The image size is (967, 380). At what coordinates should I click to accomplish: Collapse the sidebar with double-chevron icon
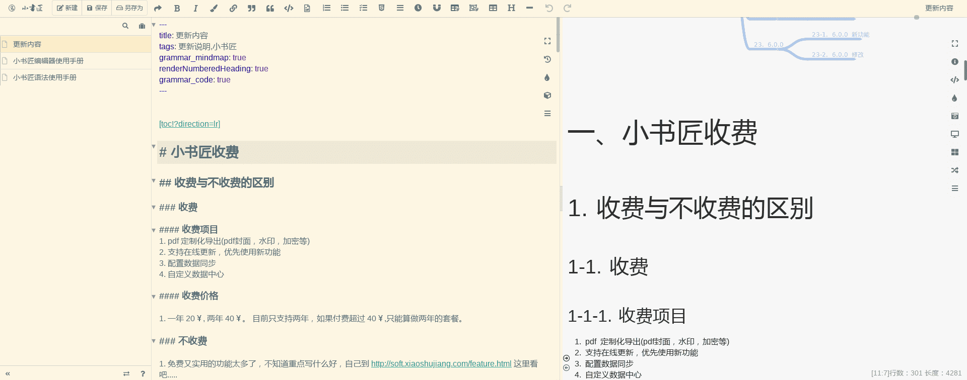coord(8,373)
